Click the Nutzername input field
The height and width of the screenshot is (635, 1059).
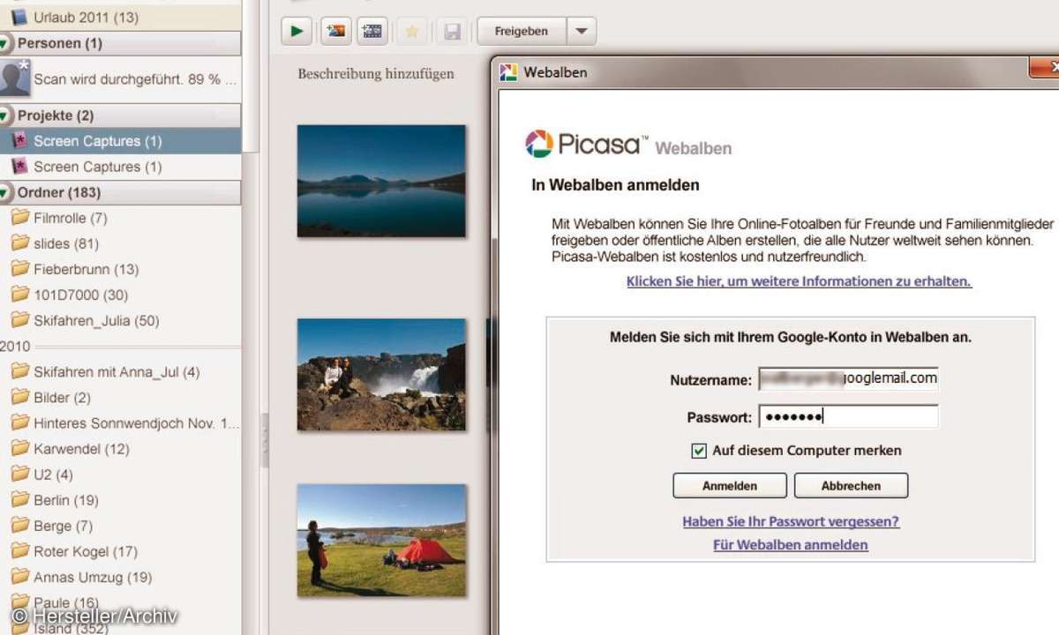(x=849, y=378)
